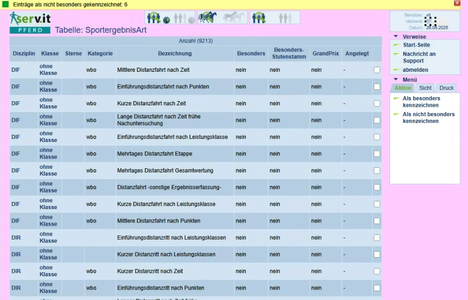Check the box for Mehrtages Distanzfahrt Gesamtwertung
Screen dimensions: 468x300
[377, 170]
